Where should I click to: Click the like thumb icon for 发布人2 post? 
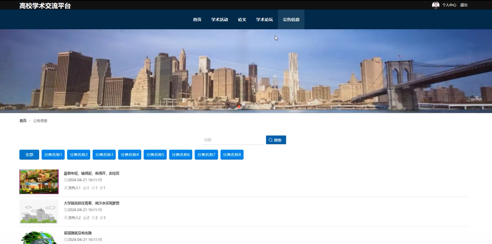point(85,217)
